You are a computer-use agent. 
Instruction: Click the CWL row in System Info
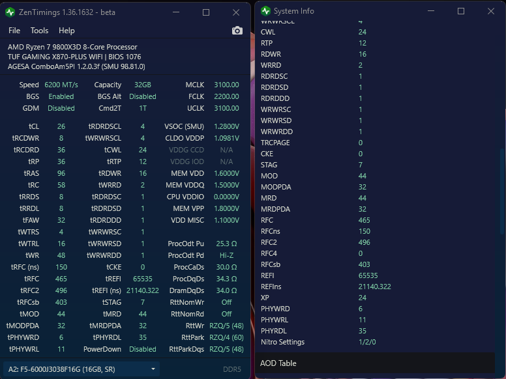click(x=375, y=32)
